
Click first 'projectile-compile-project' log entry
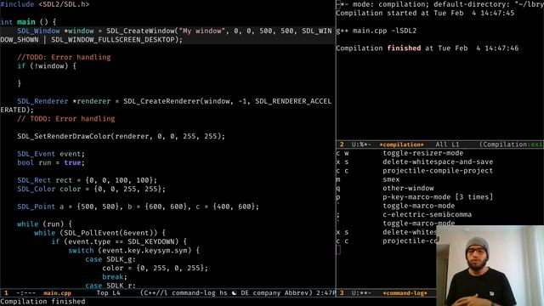tap(438, 171)
